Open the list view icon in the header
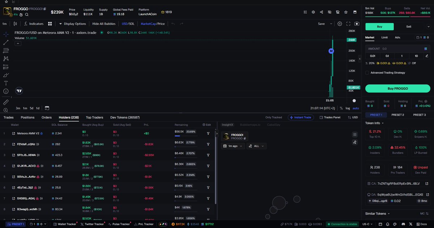 click(305, 12)
